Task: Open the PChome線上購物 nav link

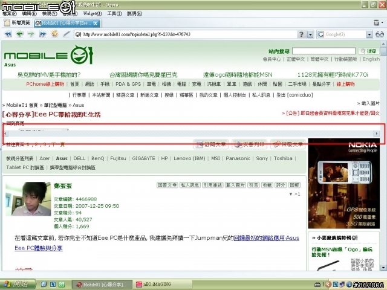Action: point(45,84)
